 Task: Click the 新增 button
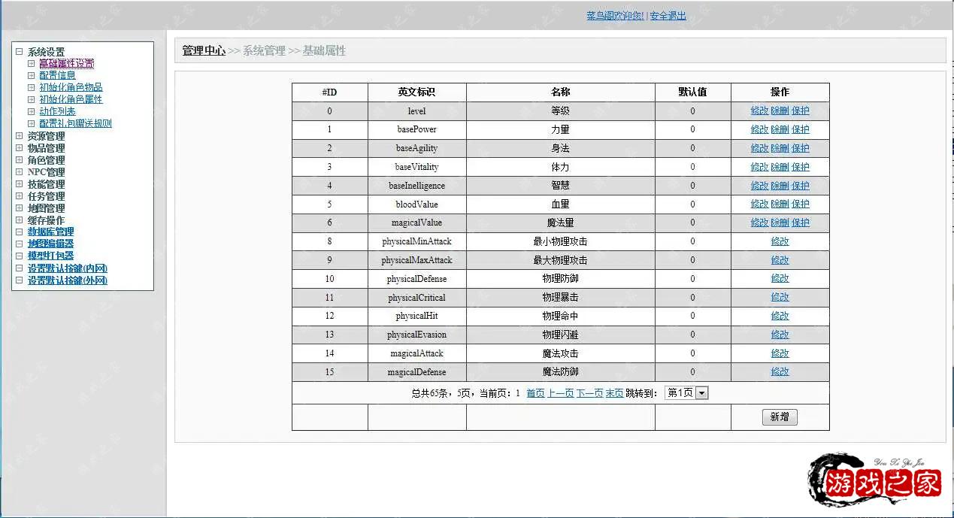[780, 417]
